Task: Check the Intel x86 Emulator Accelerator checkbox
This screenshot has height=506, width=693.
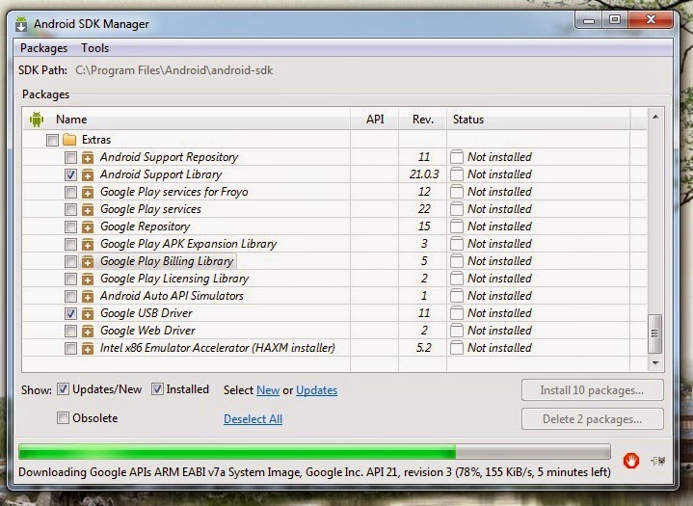Action: pyautogui.click(x=70, y=348)
